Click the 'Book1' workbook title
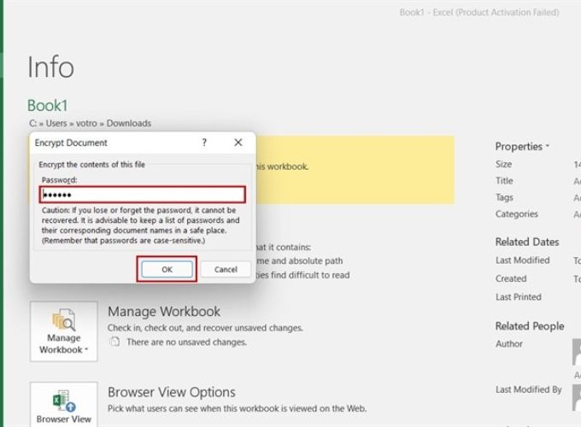This screenshot has height=427, width=581. coord(48,106)
